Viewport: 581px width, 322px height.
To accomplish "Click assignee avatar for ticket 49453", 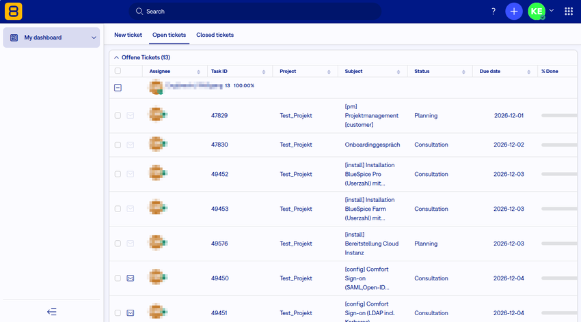I will (157, 207).
